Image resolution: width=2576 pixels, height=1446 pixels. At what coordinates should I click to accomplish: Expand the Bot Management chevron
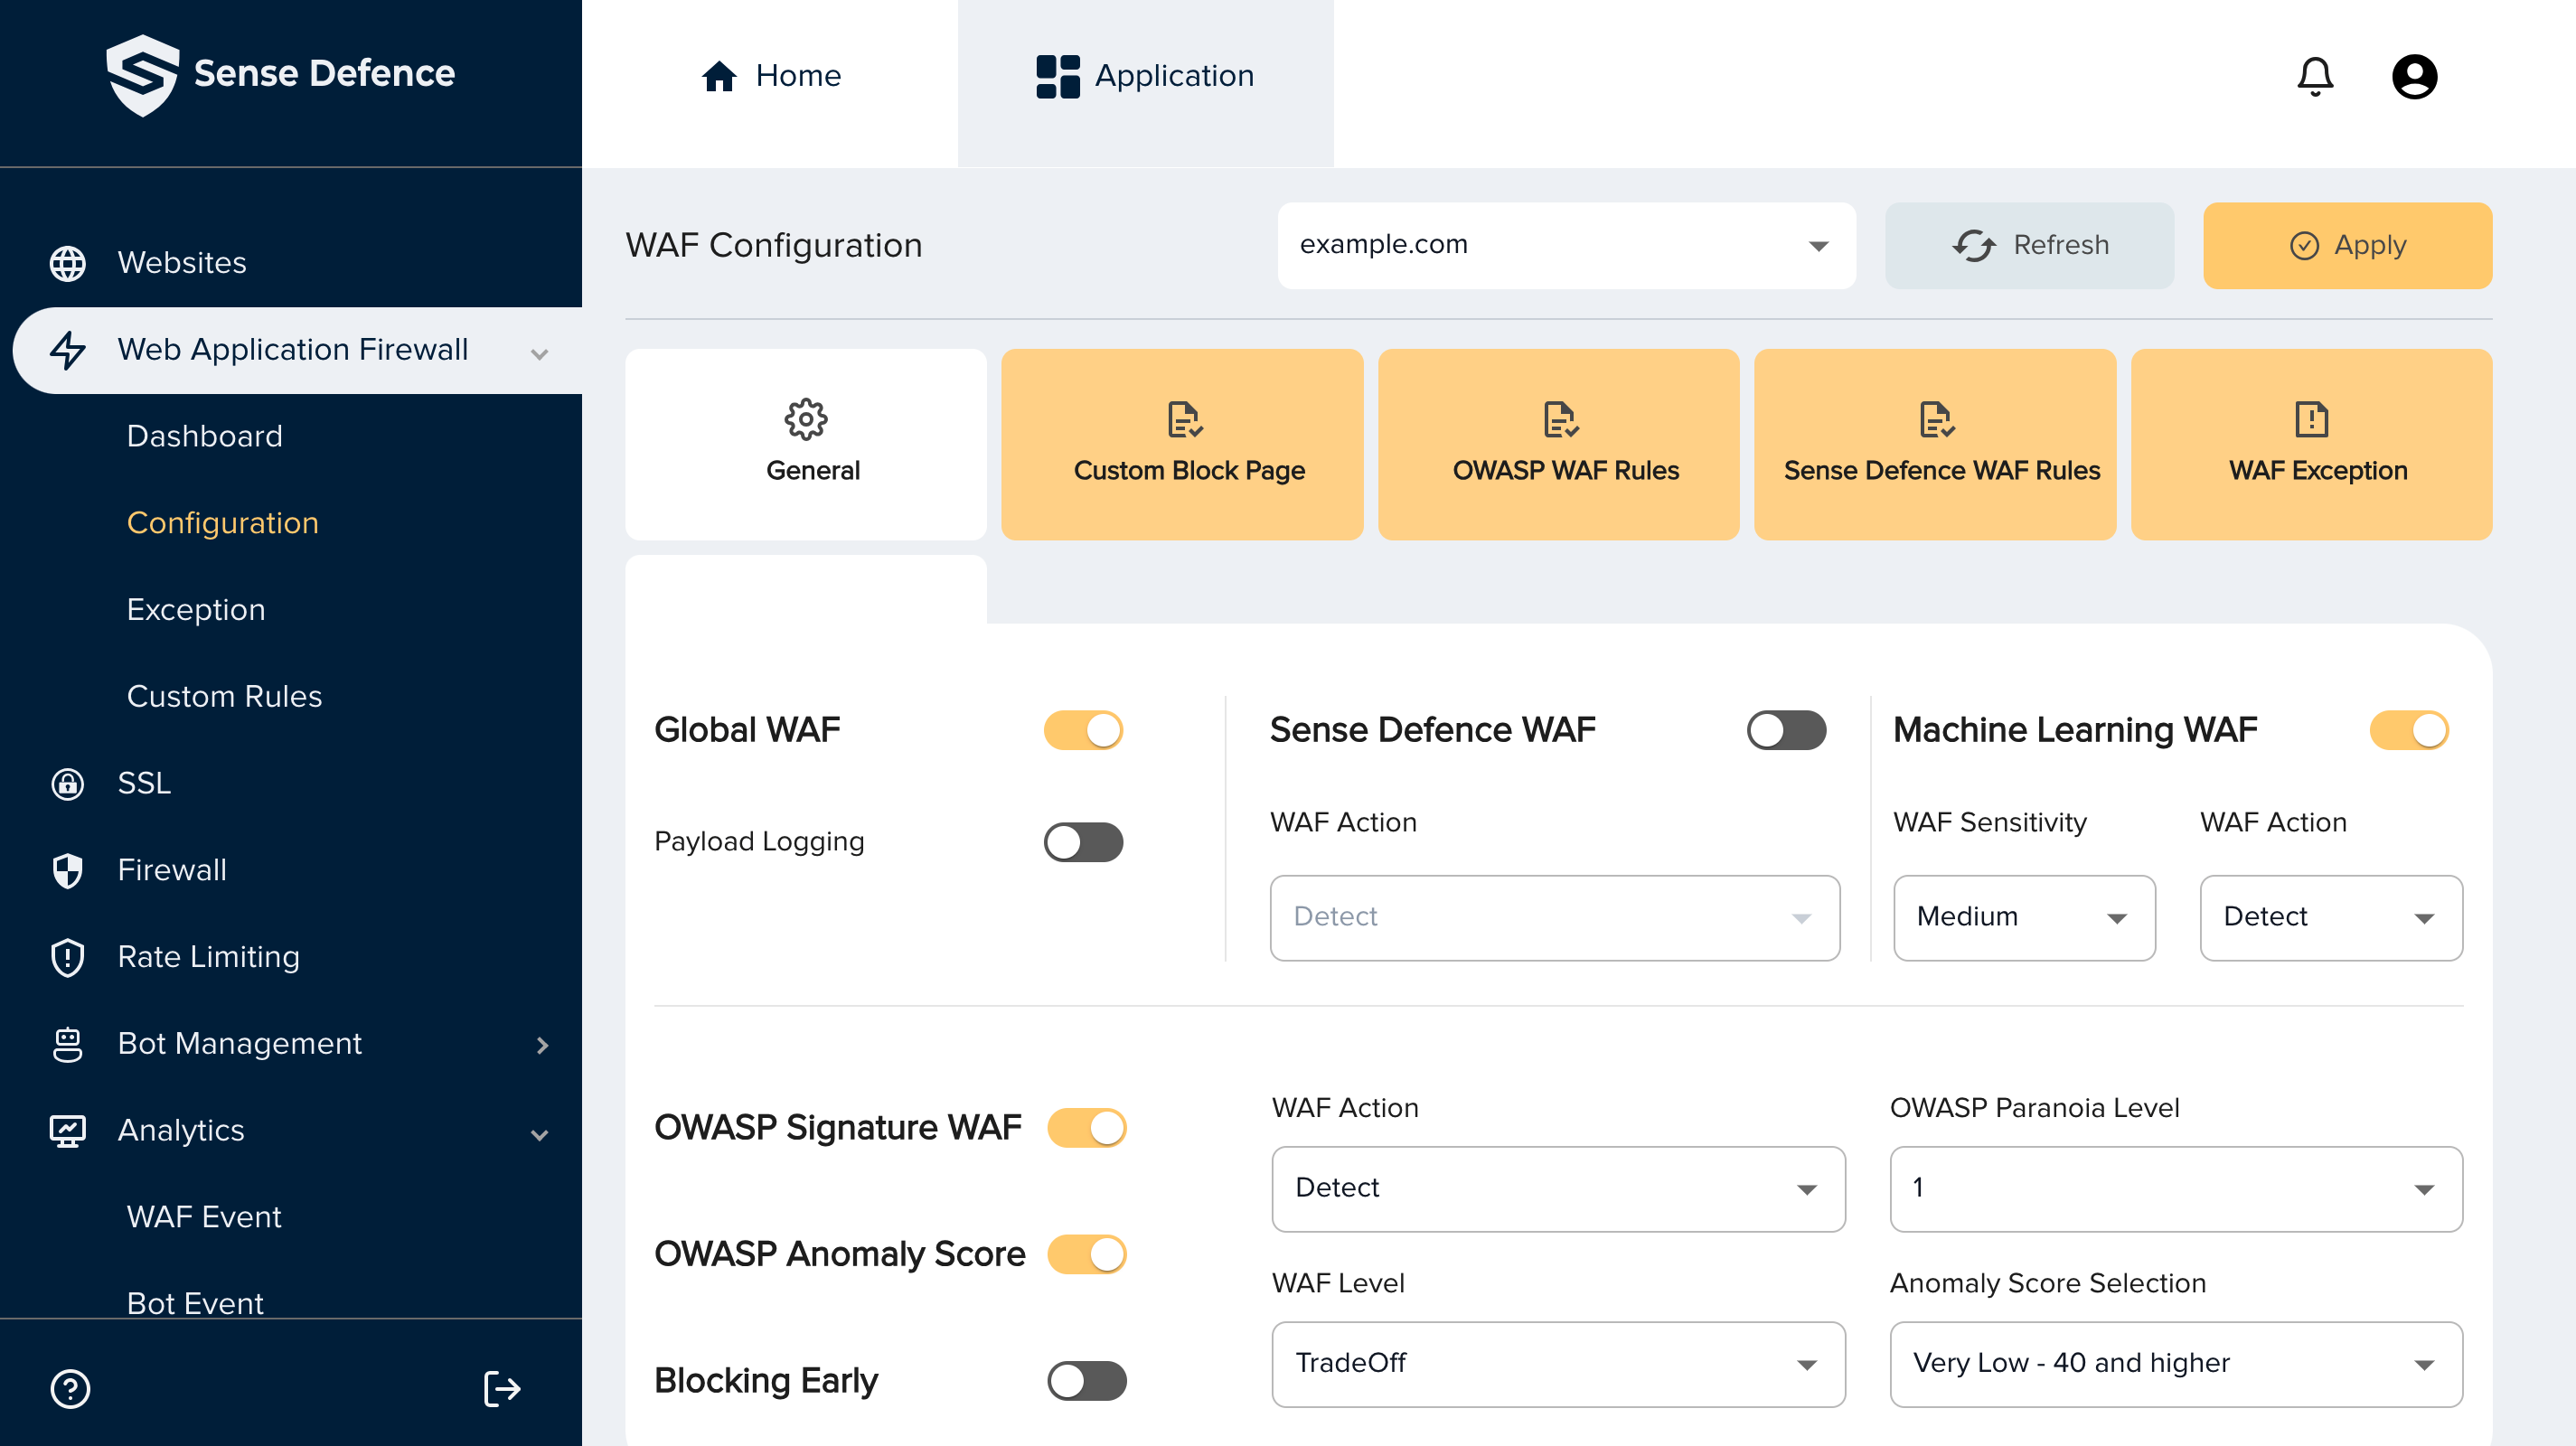(x=542, y=1046)
